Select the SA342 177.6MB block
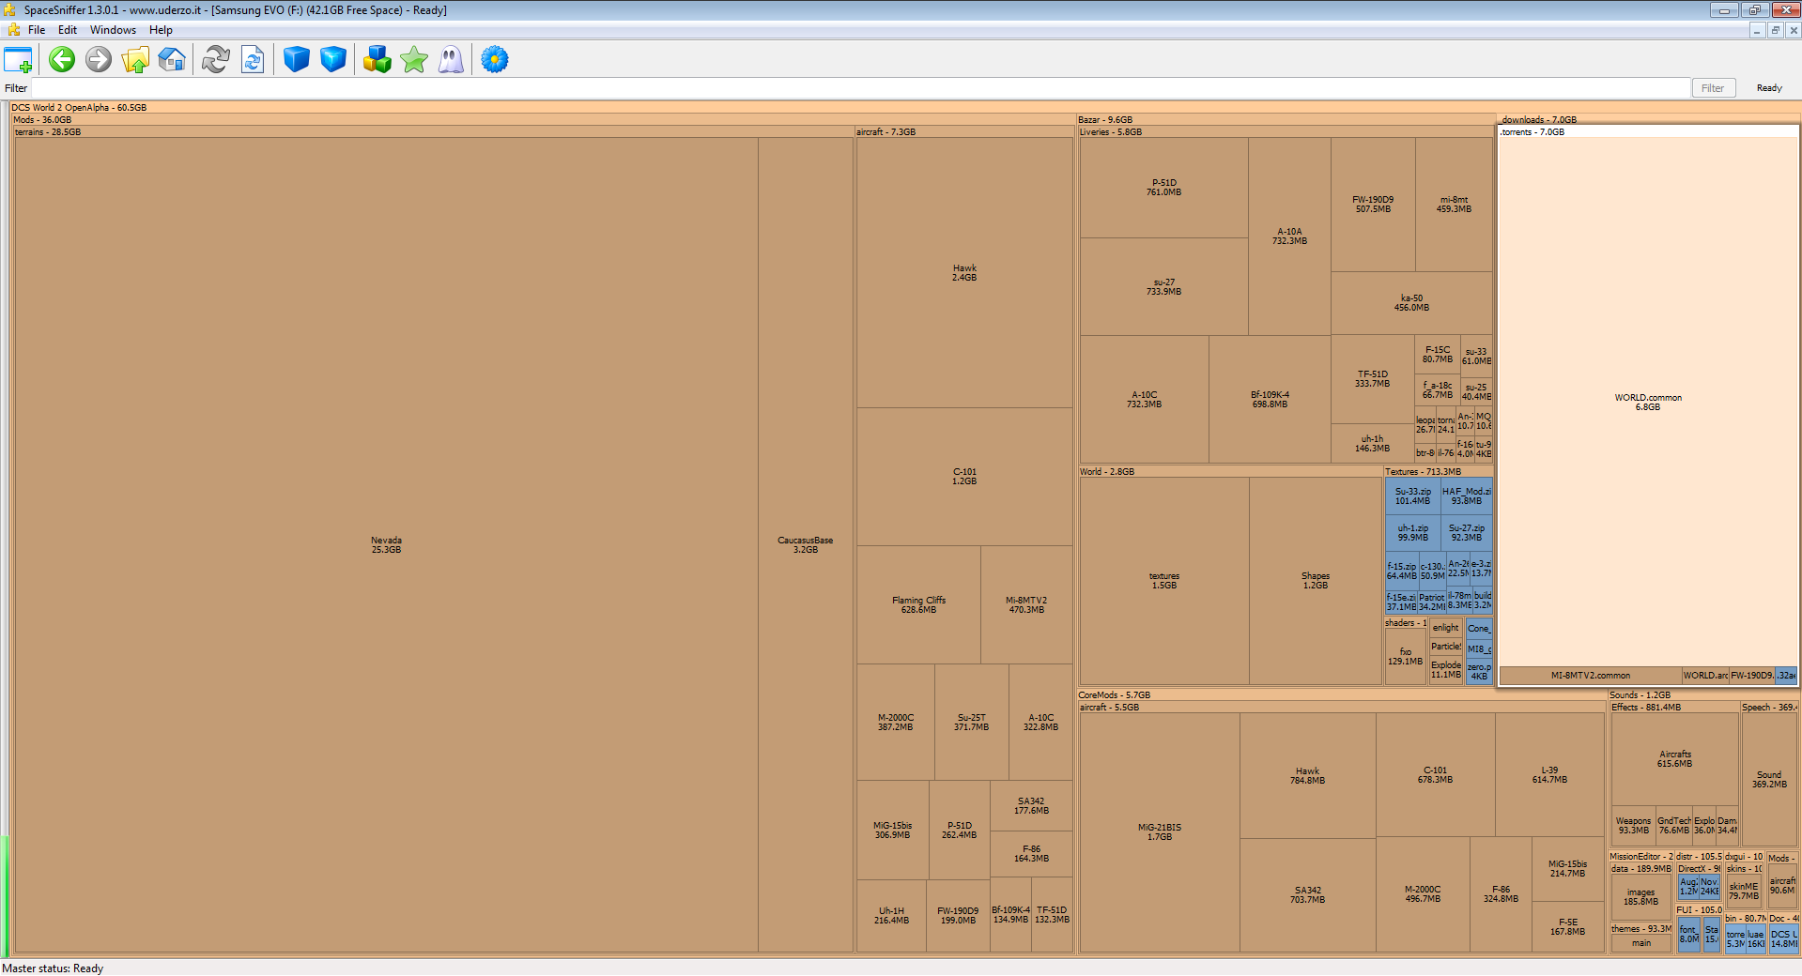 [1031, 806]
